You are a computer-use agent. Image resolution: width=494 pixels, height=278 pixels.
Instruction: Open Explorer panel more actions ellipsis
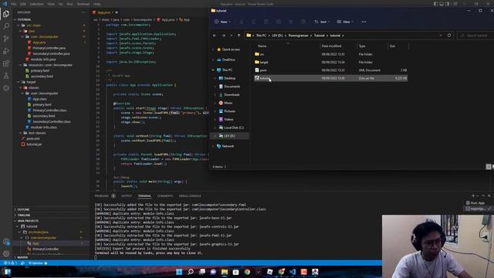[83, 12]
